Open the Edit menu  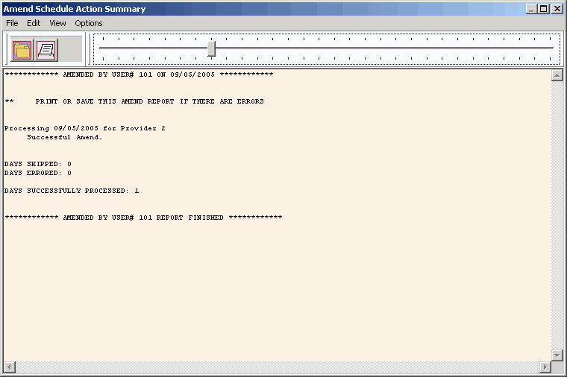coord(34,23)
